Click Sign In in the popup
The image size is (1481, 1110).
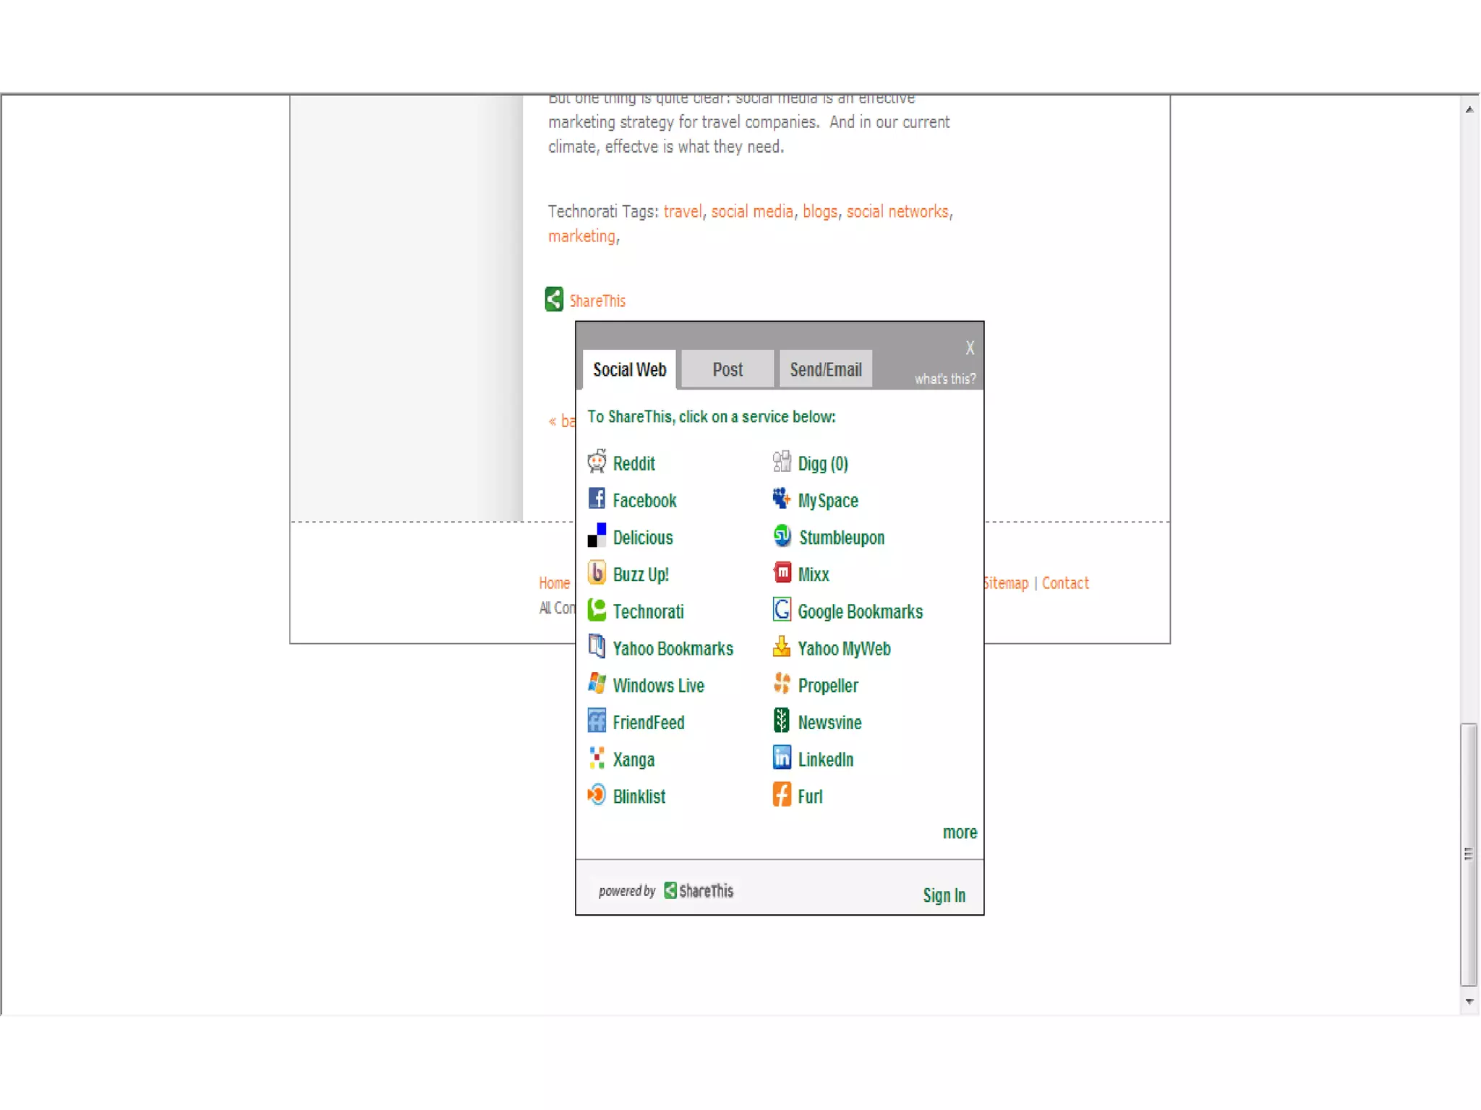tap(944, 895)
